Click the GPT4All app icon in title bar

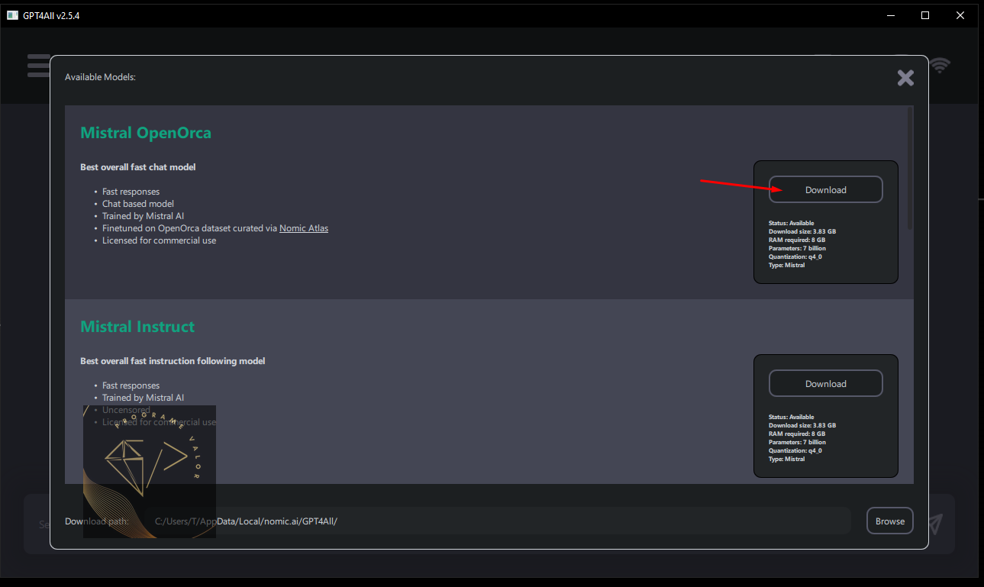click(12, 15)
